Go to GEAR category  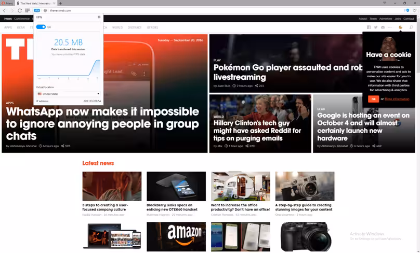(x=21, y=27)
